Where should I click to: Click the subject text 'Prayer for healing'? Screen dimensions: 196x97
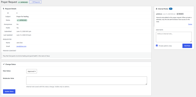(x=22, y=16)
